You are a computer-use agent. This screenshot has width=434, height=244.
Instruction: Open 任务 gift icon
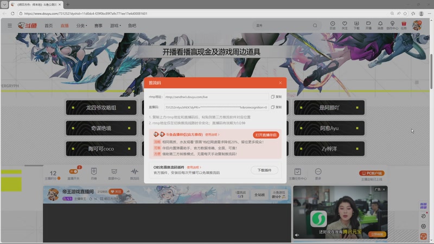(x=404, y=25)
